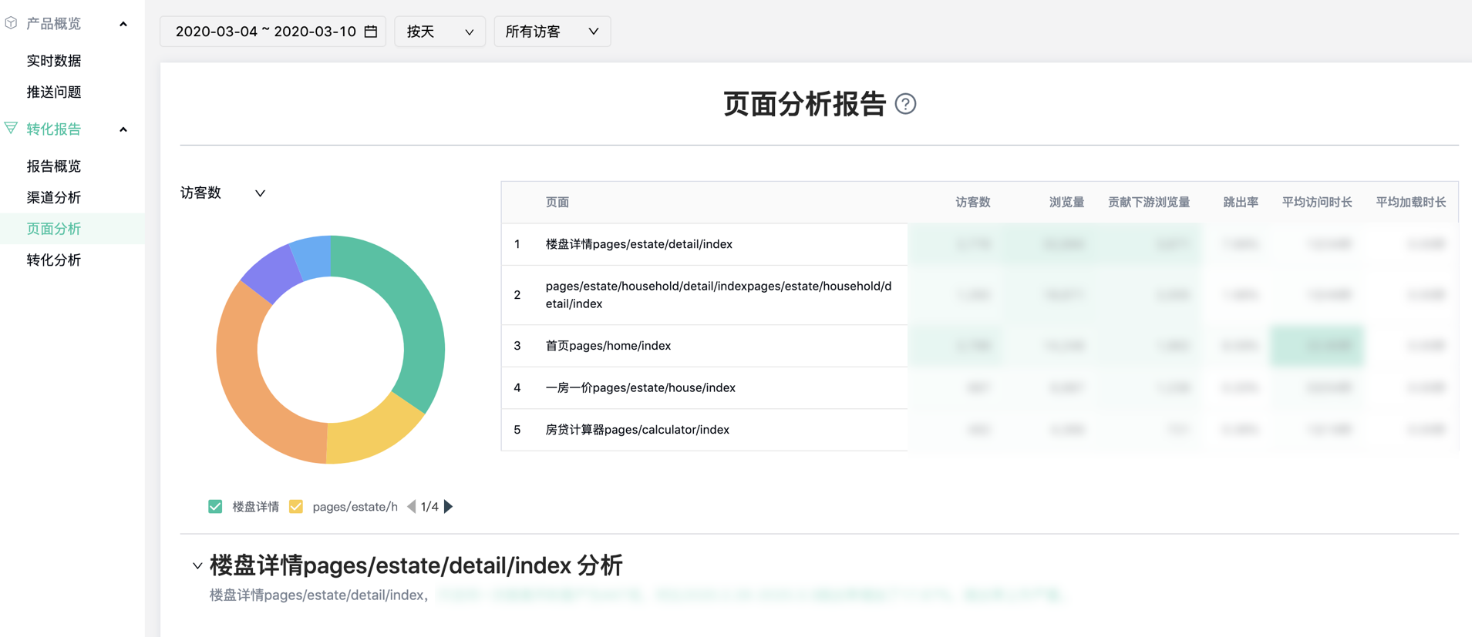Open the help question-mark icon beside title
Image resolution: width=1475 pixels, height=637 pixels.
[905, 104]
